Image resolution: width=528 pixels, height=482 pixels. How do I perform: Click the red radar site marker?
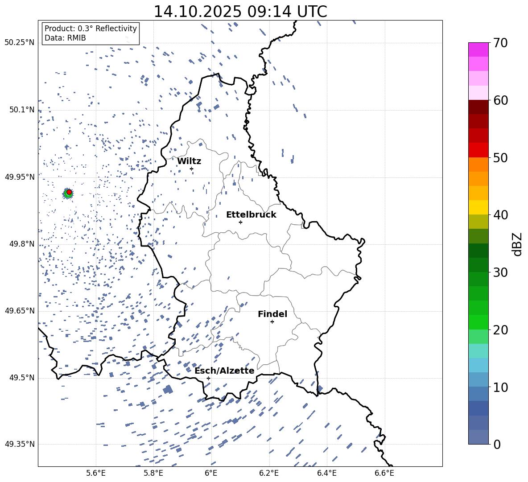pyautogui.click(x=69, y=192)
